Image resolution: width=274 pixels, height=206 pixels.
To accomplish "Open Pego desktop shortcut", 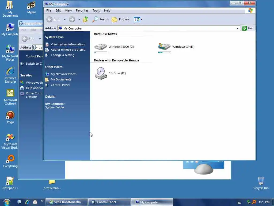I will click(10, 117).
